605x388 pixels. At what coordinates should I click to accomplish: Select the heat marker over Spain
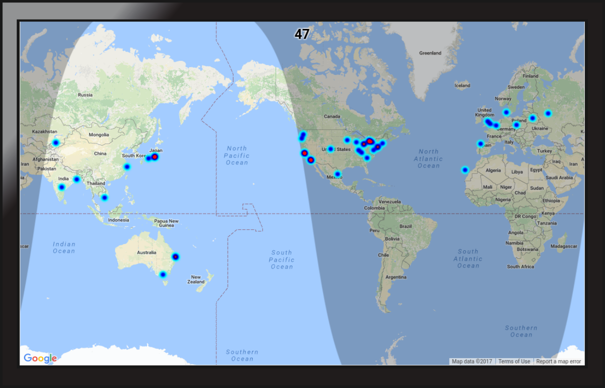[x=480, y=144]
